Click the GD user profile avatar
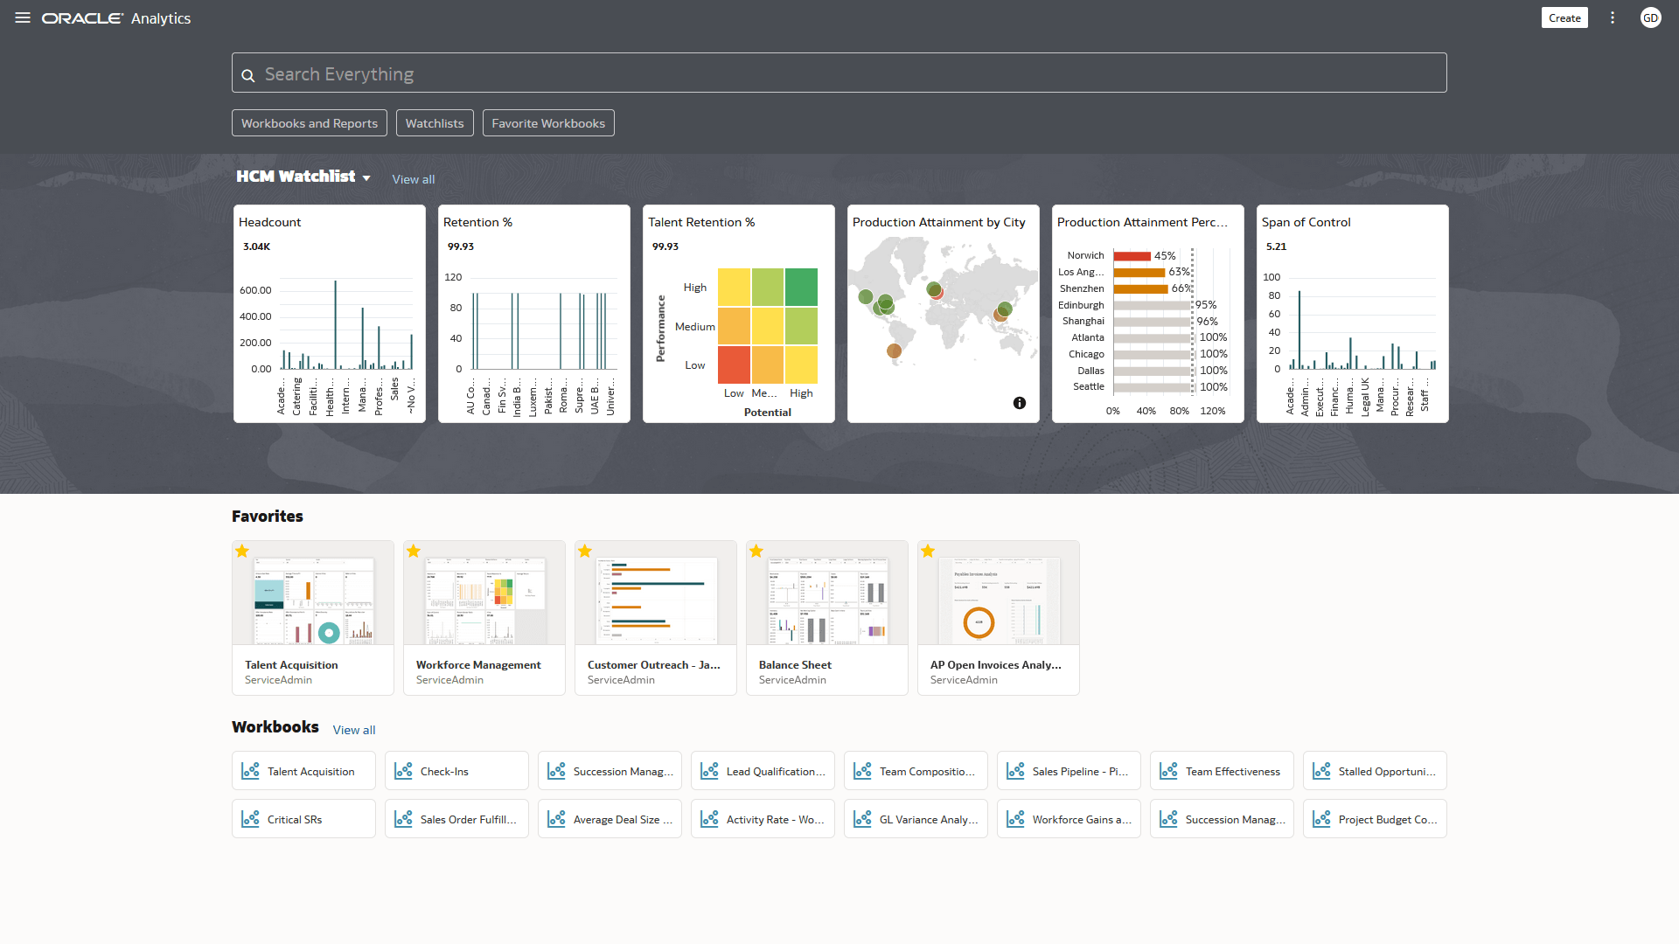 (1650, 17)
